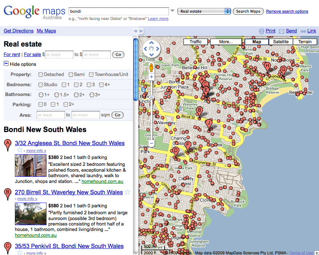Zoom out with the minus button
This screenshot has width=319, height=255.
point(151,143)
